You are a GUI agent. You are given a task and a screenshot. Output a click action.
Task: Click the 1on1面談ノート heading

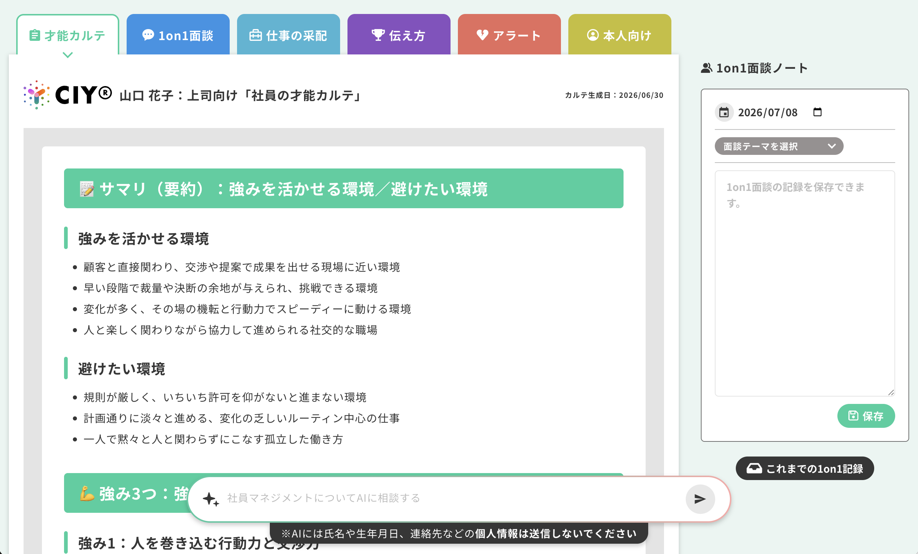click(x=762, y=68)
